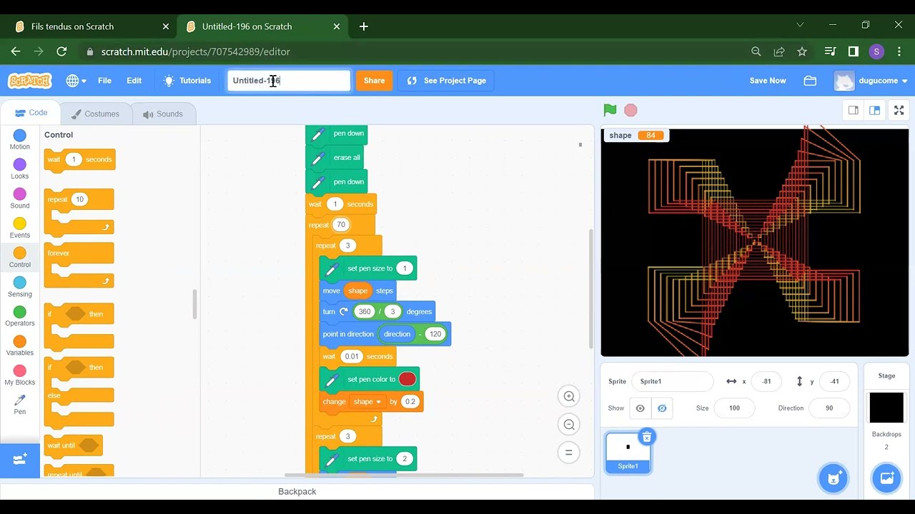Open the shape variable dropdown in change block

pyautogui.click(x=368, y=402)
